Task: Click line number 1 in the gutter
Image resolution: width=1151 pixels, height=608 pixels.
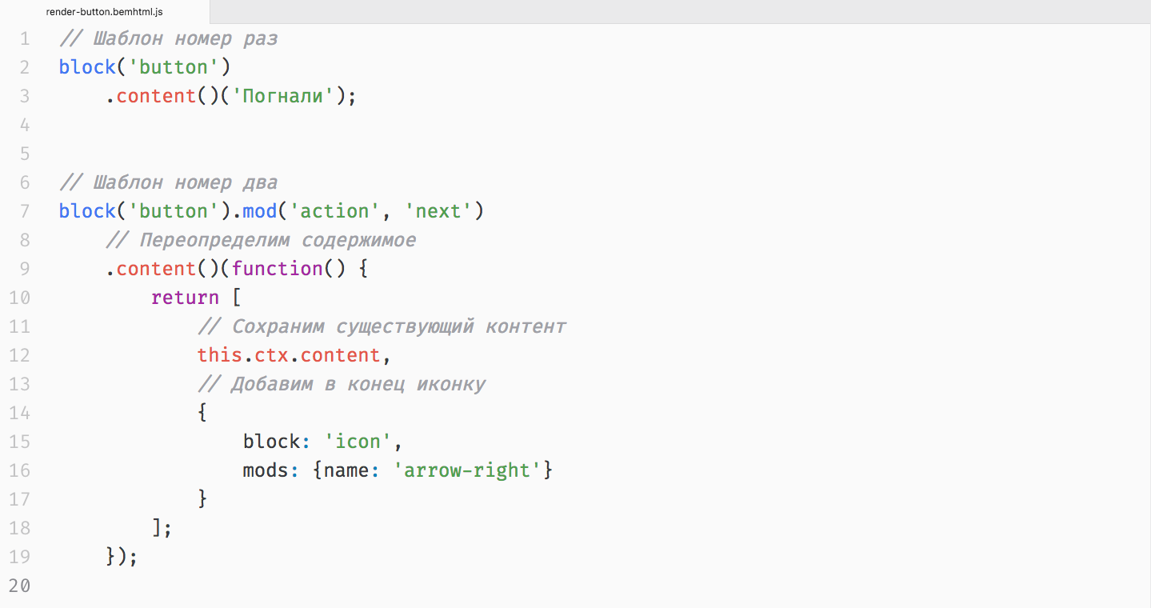Action: click(23, 38)
